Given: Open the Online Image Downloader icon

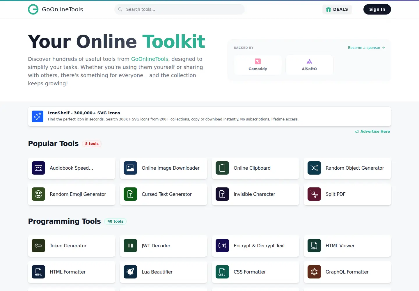Looking at the screenshot, I should [x=130, y=168].
